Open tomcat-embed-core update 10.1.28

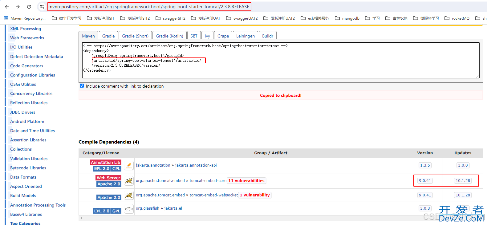463,180
